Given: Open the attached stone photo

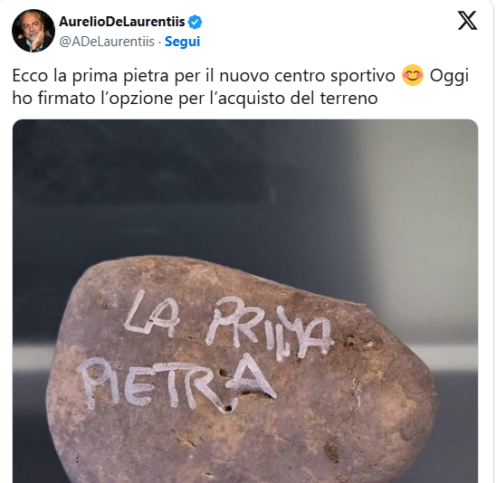Looking at the screenshot, I should tap(245, 301).
